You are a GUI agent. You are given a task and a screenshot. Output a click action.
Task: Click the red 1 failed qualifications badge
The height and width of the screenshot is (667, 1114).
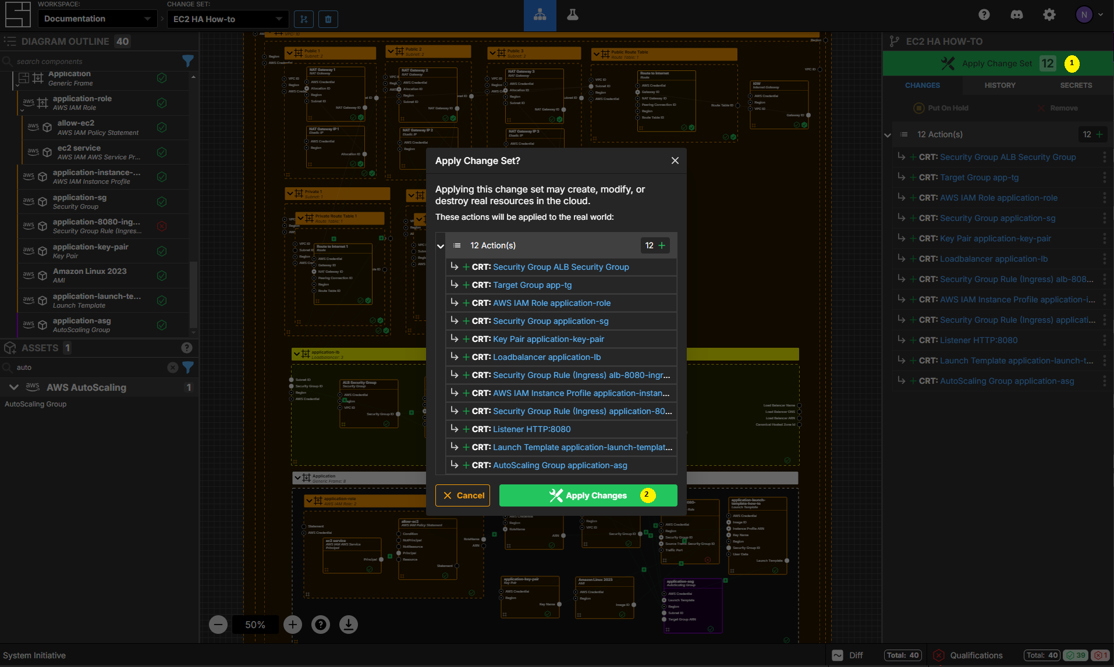1099,655
